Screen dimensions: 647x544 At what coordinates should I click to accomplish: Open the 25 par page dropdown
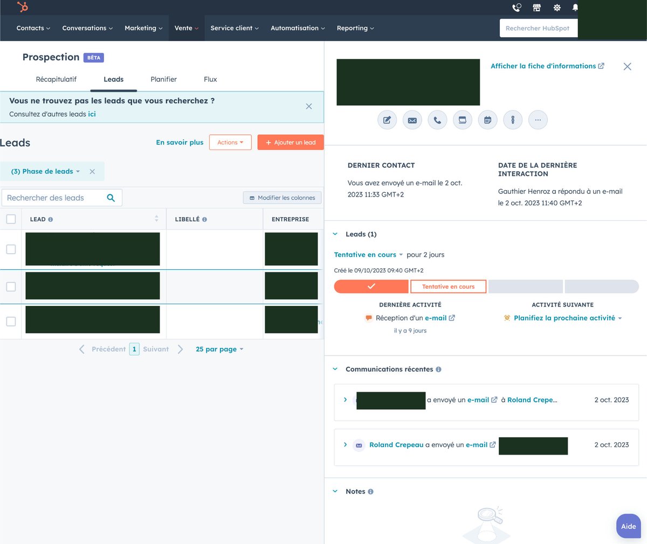[x=219, y=350]
